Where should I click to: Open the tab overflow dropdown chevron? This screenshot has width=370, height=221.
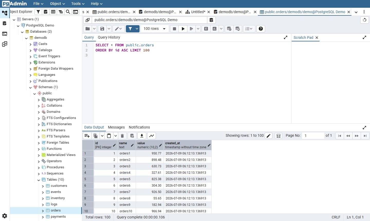[356, 12]
